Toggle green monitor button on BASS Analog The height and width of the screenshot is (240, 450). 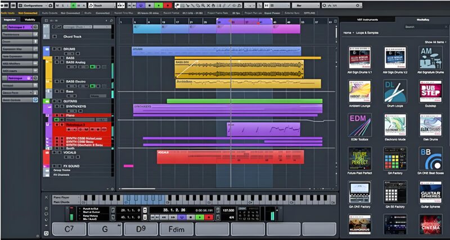[92, 67]
